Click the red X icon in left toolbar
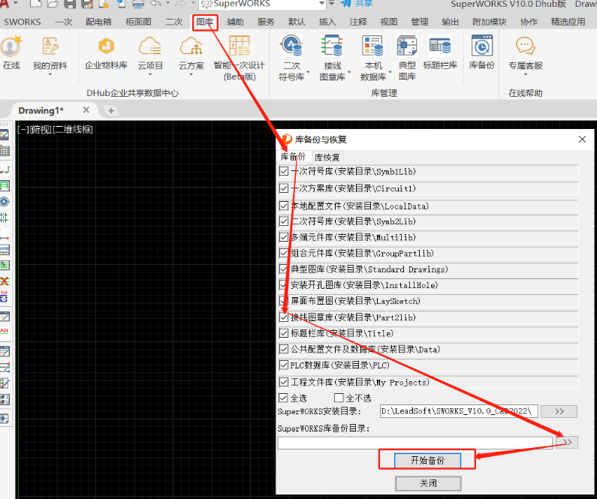Viewport: 597px width, 499px height. [x=5, y=281]
